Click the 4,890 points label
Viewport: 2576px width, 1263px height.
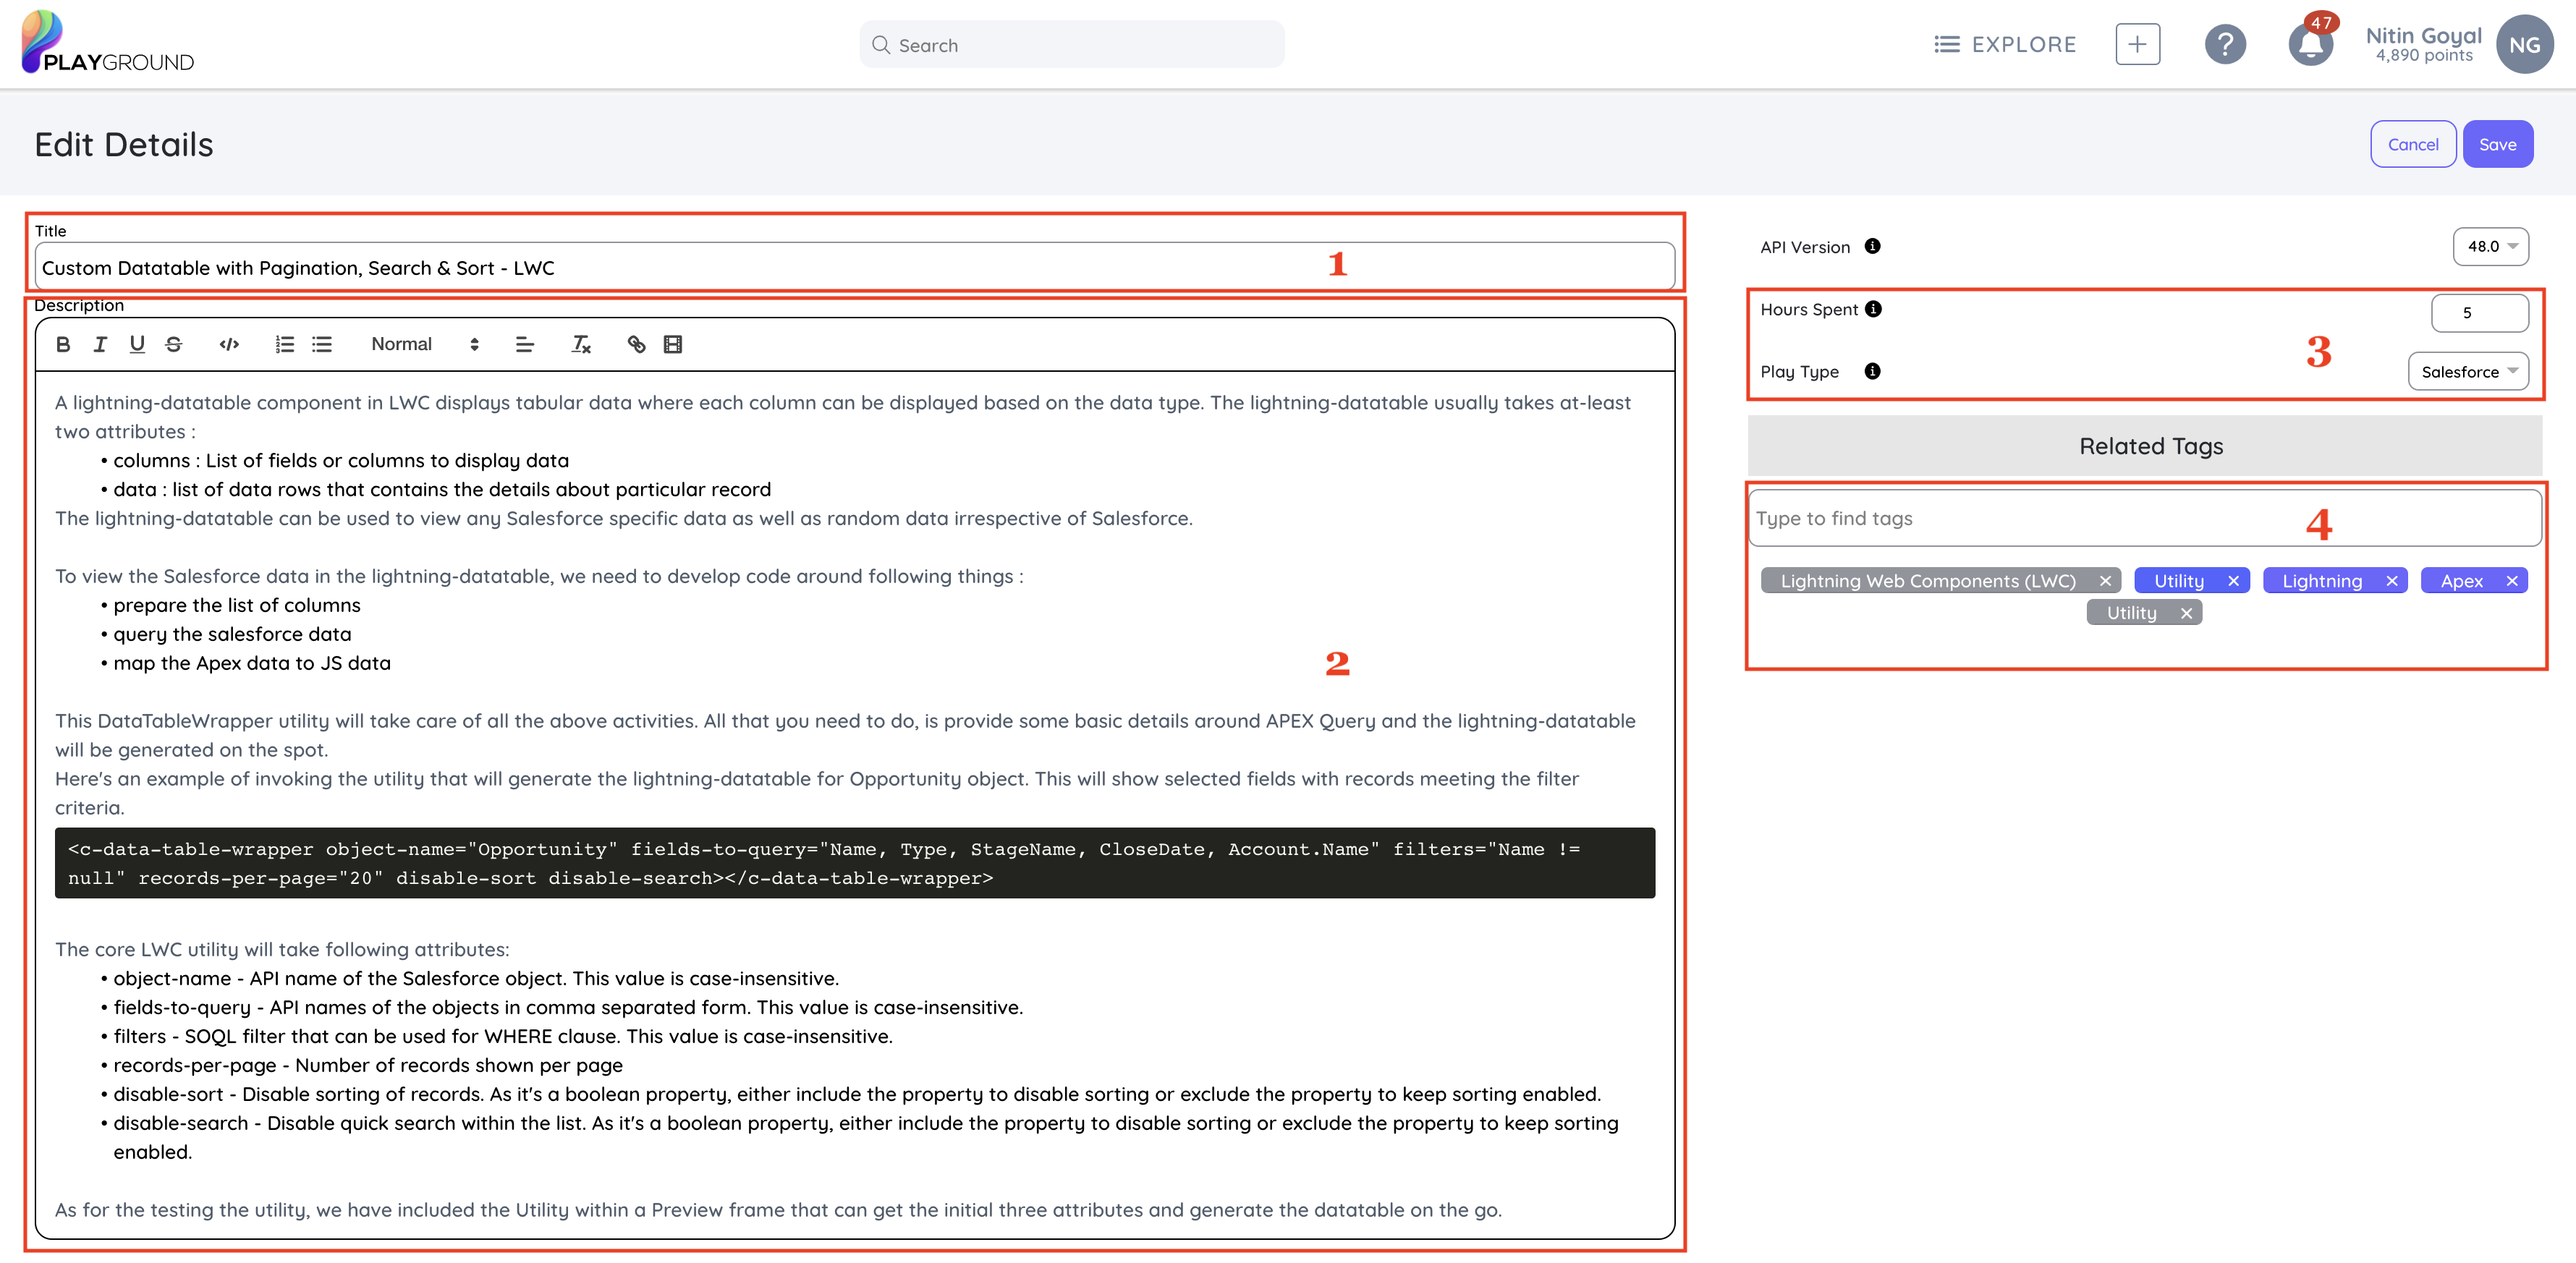point(2424,56)
